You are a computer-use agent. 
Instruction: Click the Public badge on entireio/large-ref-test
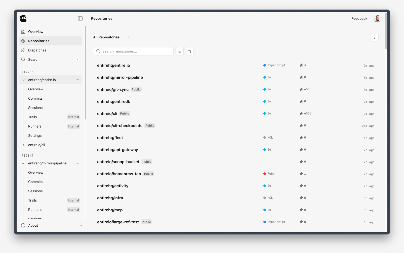(146, 222)
